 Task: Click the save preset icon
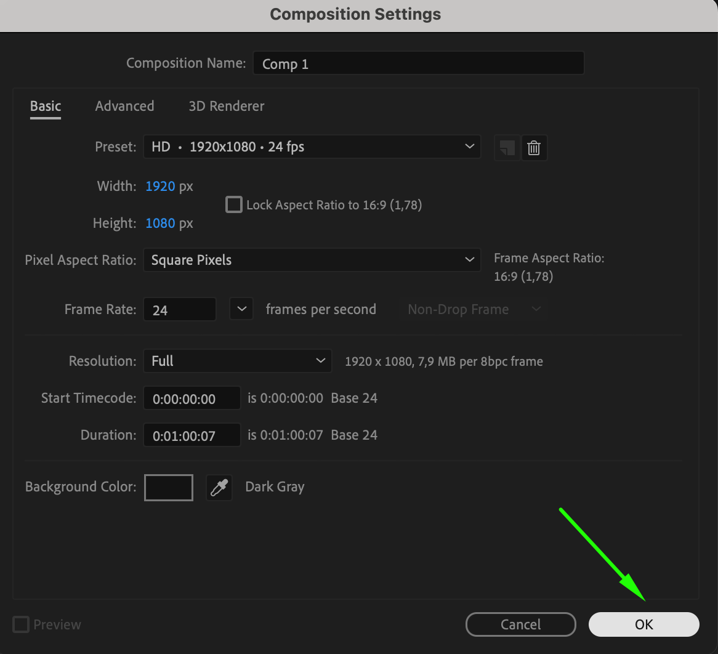507,148
